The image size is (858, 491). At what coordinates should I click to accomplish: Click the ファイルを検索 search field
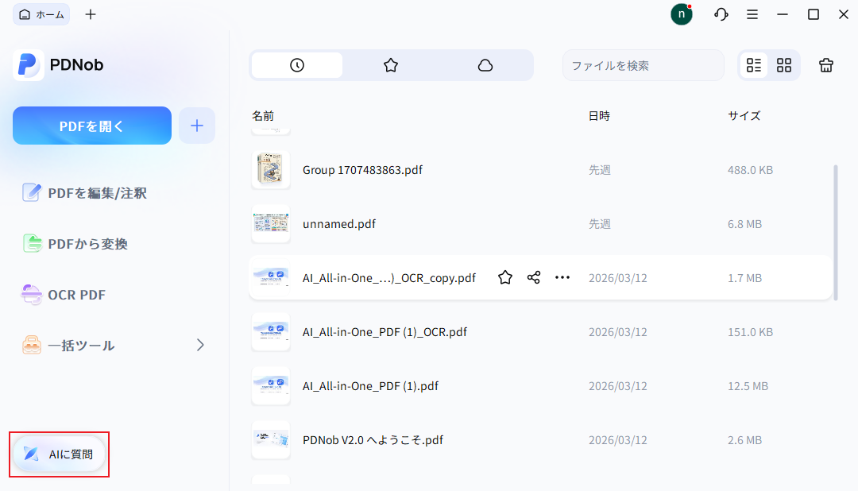pos(643,65)
